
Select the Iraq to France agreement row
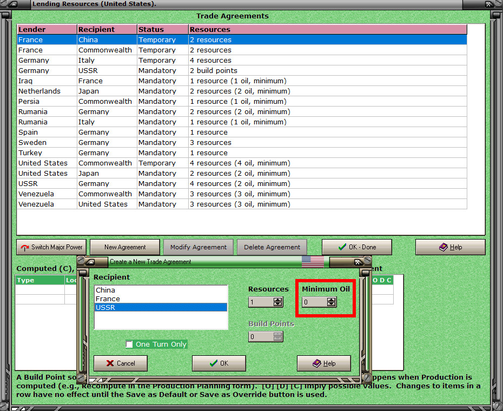click(x=242, y=81)
